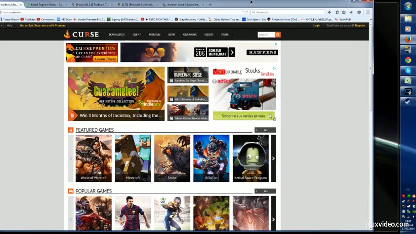Image resolution: width=416 pixels, height=234 pixels.
Task: Switch to the ScienceAlert tab
Action: (x=138, y=5)
